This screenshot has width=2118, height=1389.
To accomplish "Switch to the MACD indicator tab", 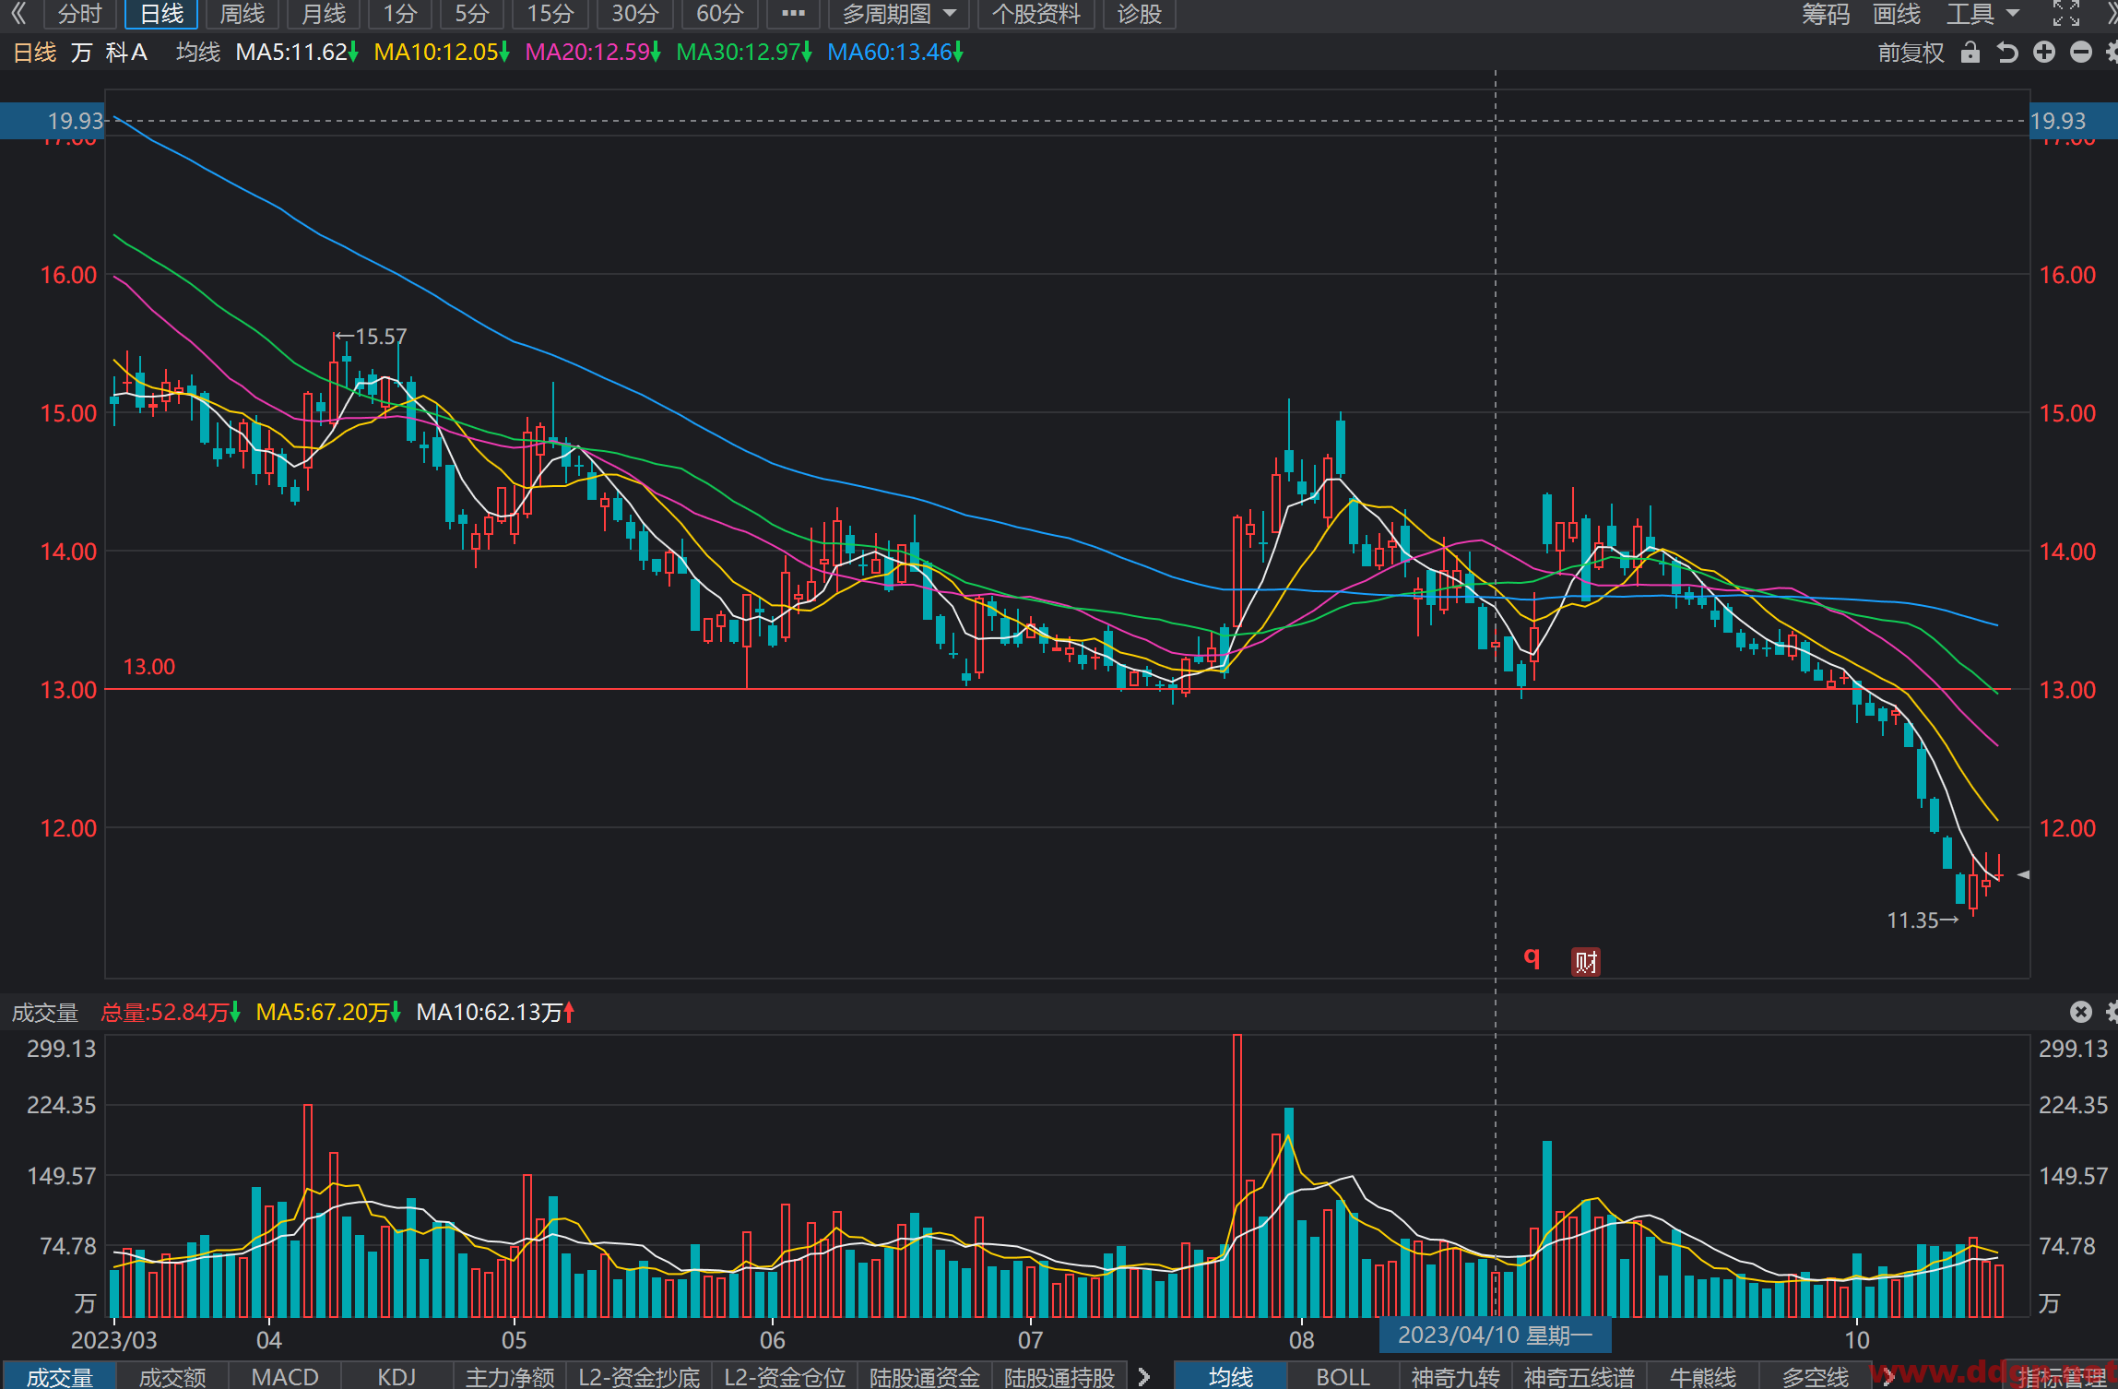I will 285,1376.
